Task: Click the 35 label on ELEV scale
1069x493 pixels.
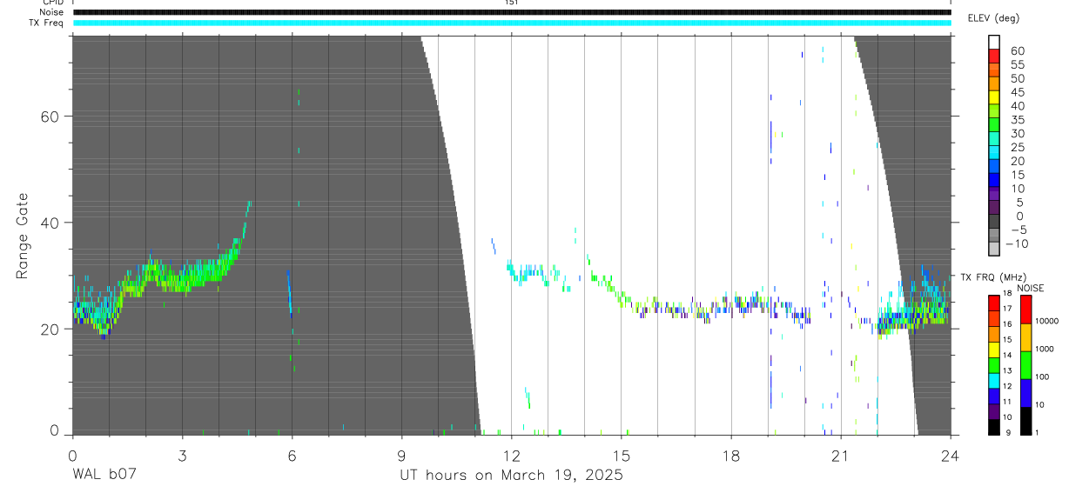Action: tap(1017, 120)
